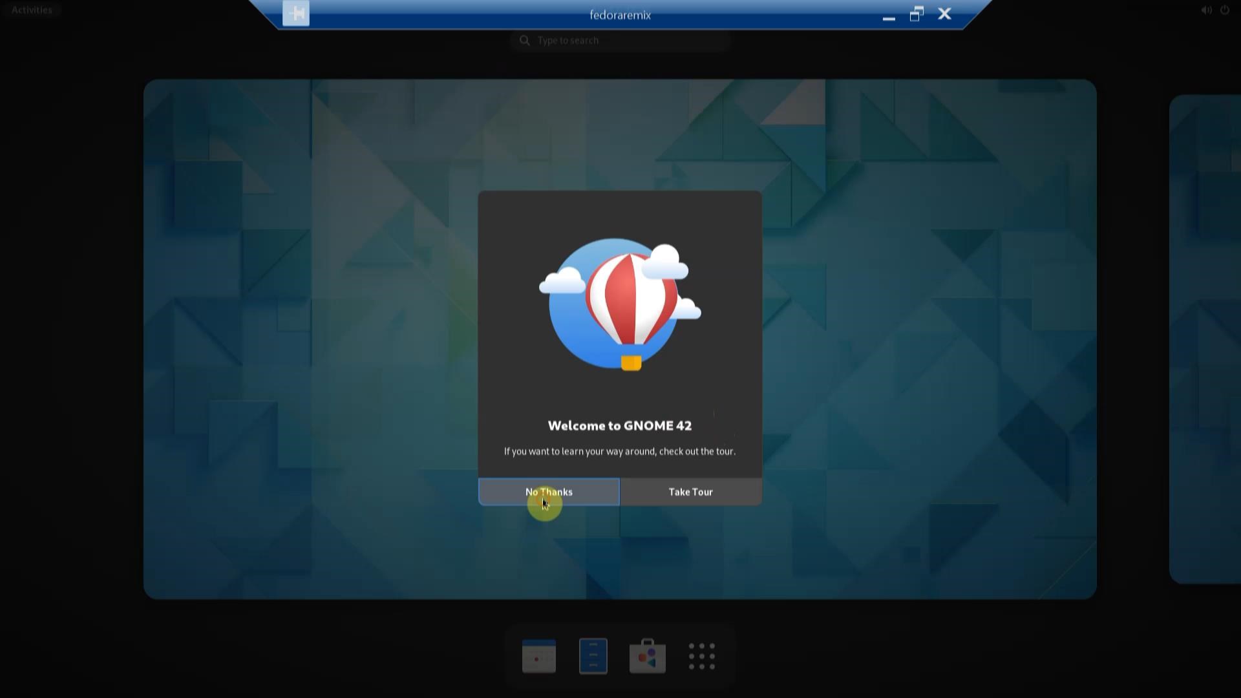Toggle the pin icon on fedoraremix toolbar

pos(296,14)
